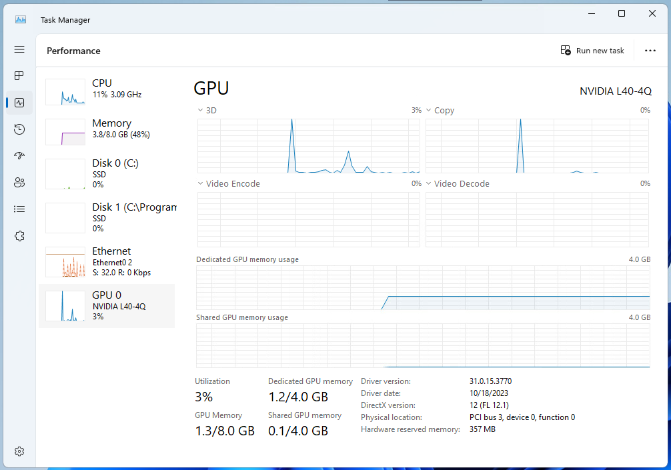The height and width of the screenshot is (470, 671).
Task: Select CPU in the performance list
Action: 107,92
